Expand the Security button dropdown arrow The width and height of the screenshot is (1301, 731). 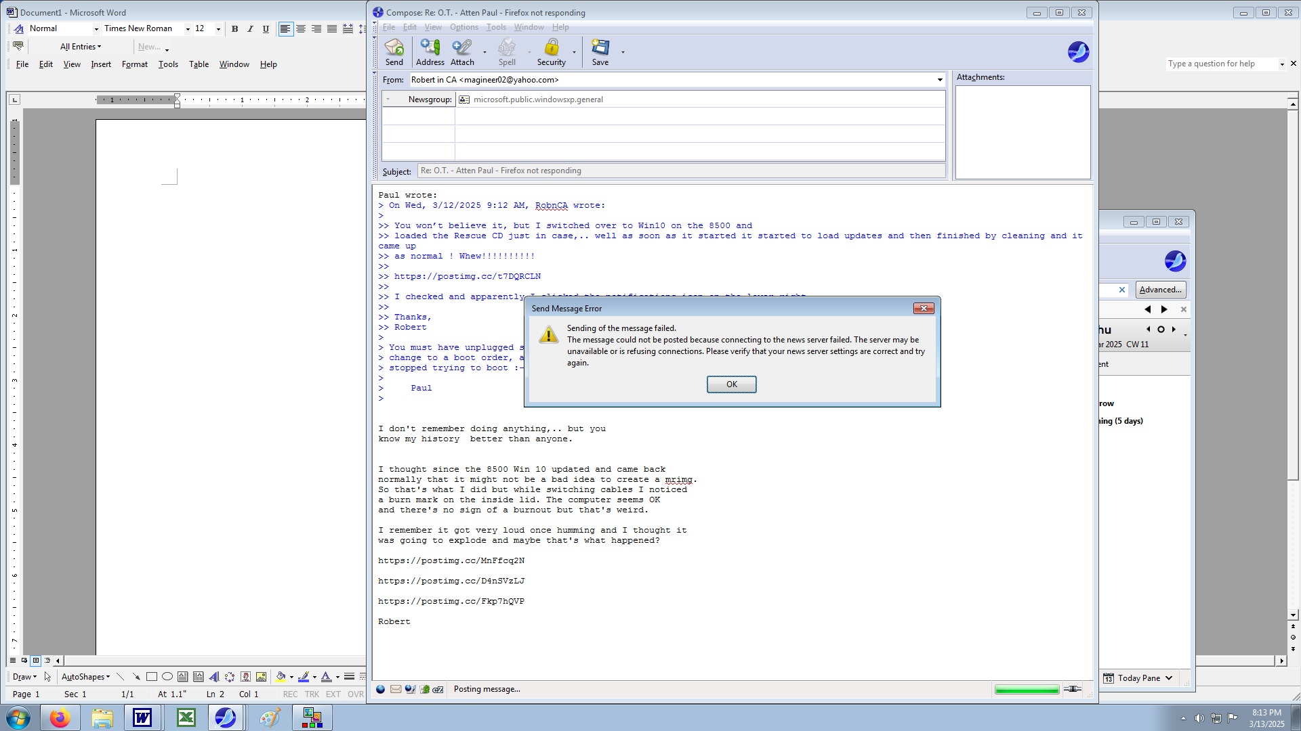(574, 52)
